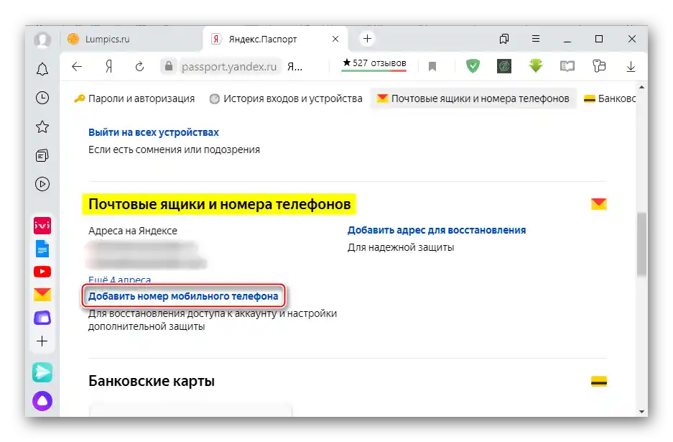Viewport: 673px width, 442px height.
Task: Enable reader mode book icon
Action: pyautogui.click(x=567, y=66)
